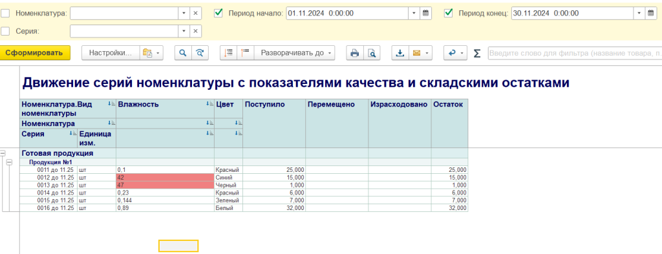Uncheck the Период конец checkbox
Screen dimensions: 662x254
click(449, 13)
